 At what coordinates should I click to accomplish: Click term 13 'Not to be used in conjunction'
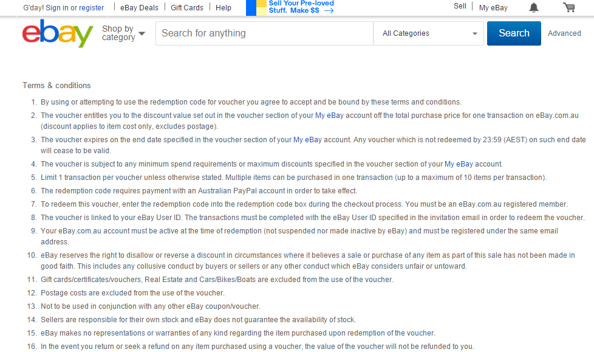click(x=151, y=306)
